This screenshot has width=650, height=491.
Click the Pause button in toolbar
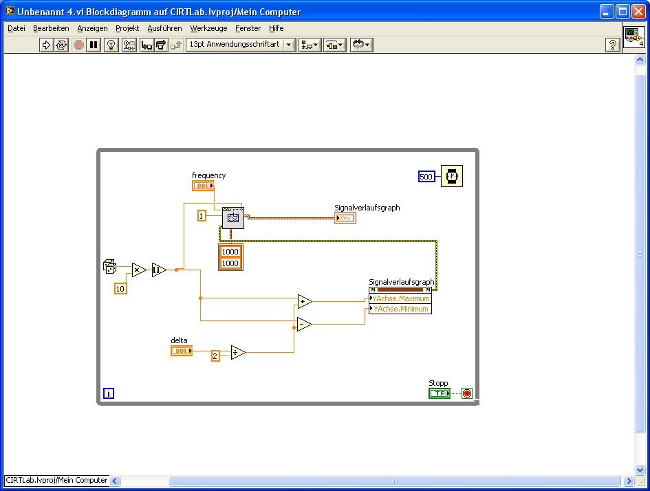[94, 45]
